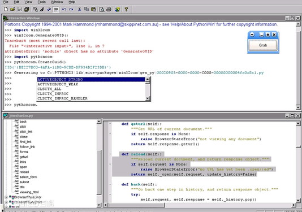Select the click_link method in the tree

tap(26, 132)
